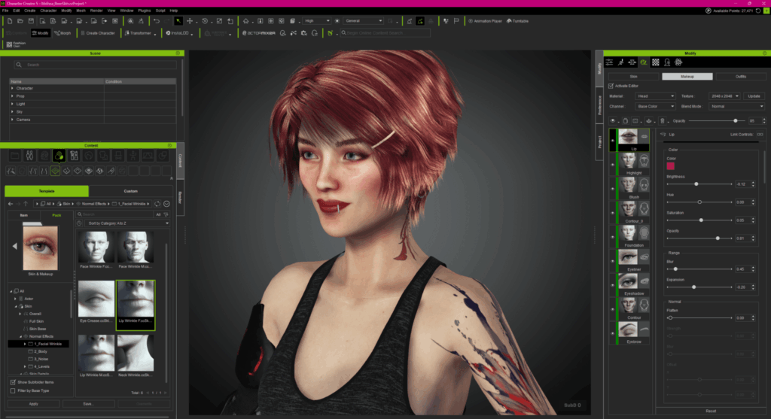
Task: Open the Plugins menu
Action: (144, 11)
